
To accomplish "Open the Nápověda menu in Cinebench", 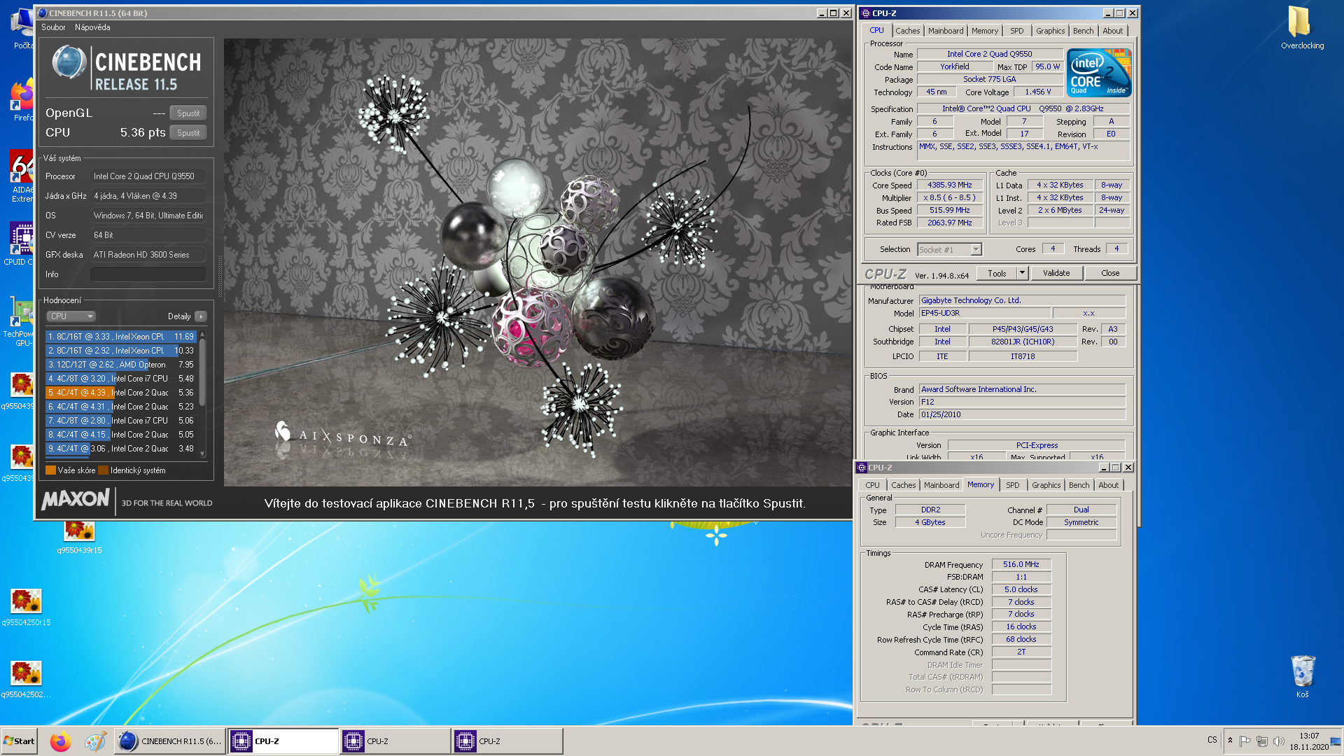I will [92, 27].
